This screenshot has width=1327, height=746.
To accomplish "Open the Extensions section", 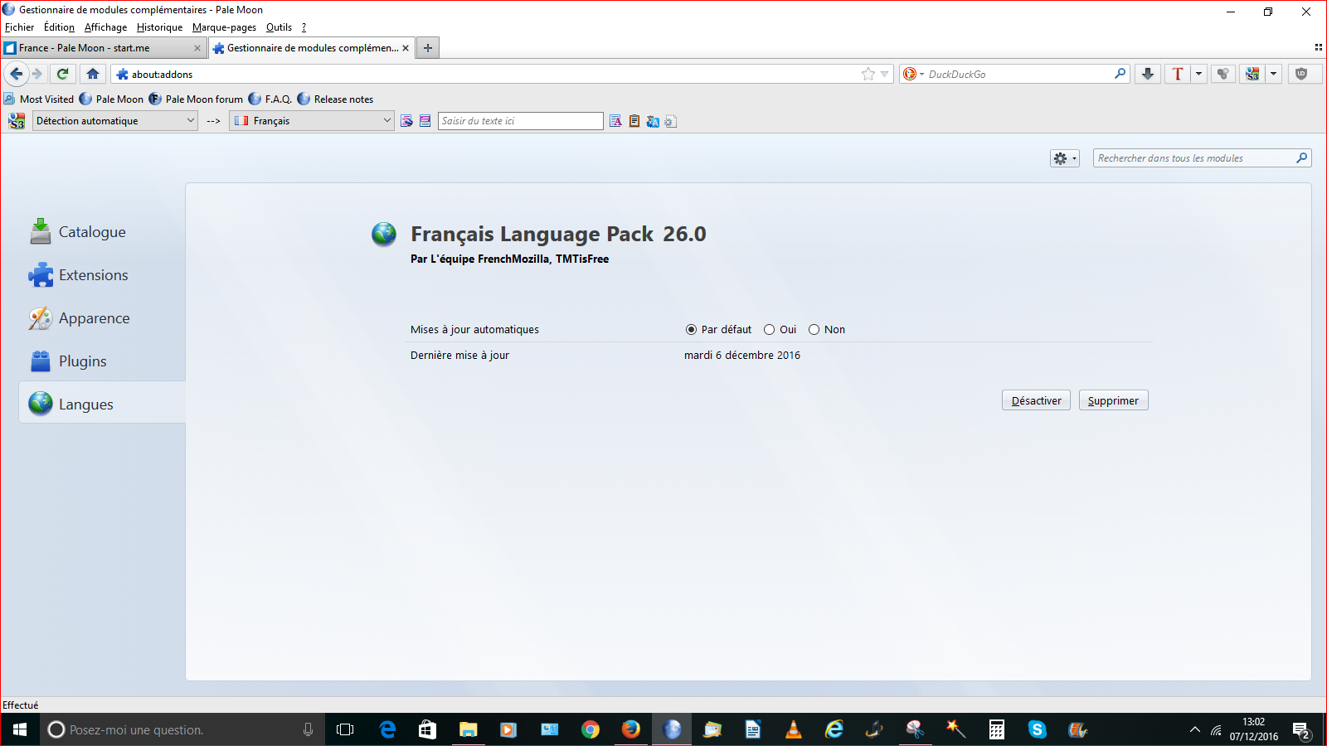I will point(102,275).
